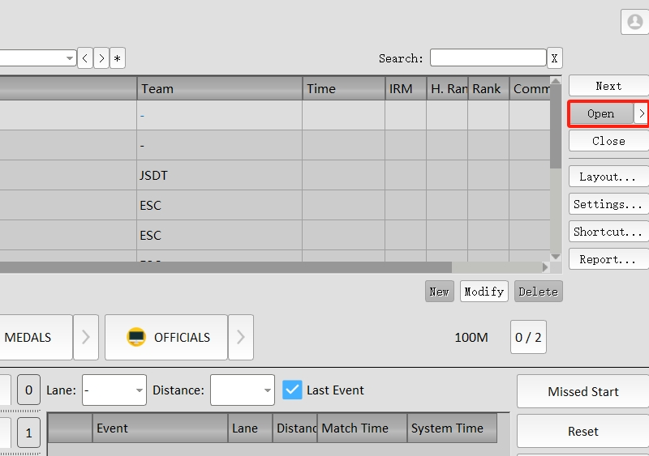Image resolution: width=649 pixels, height=456 pixels.
Task: Clear search with the X button
Action: (x=554, y=58)
